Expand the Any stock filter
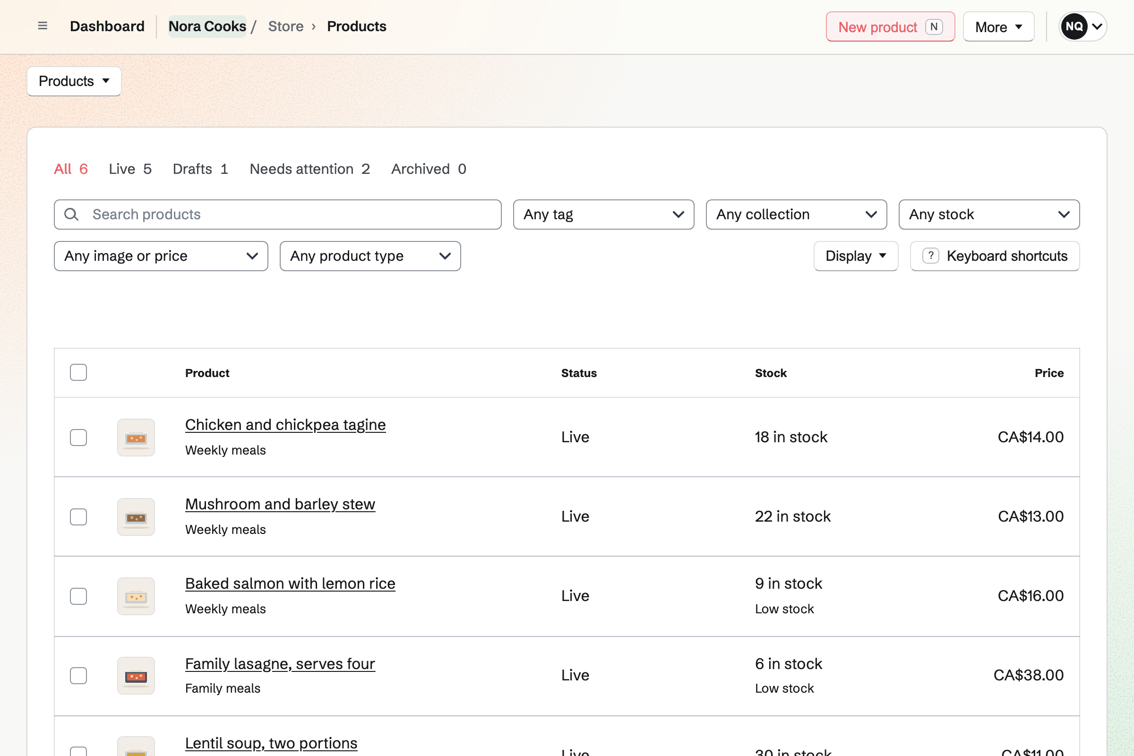 [x=989, y=215]
